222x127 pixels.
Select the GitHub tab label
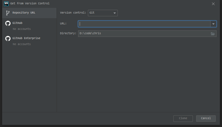click(17, 23)
